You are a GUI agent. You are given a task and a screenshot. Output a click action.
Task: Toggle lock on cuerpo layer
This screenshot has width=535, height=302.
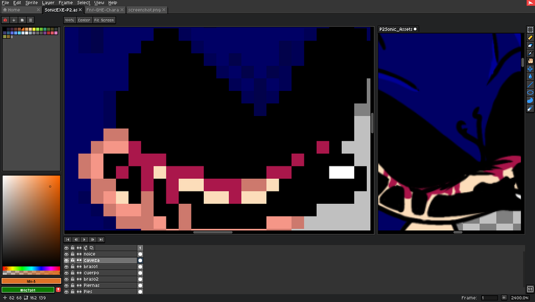click(73, 273)
